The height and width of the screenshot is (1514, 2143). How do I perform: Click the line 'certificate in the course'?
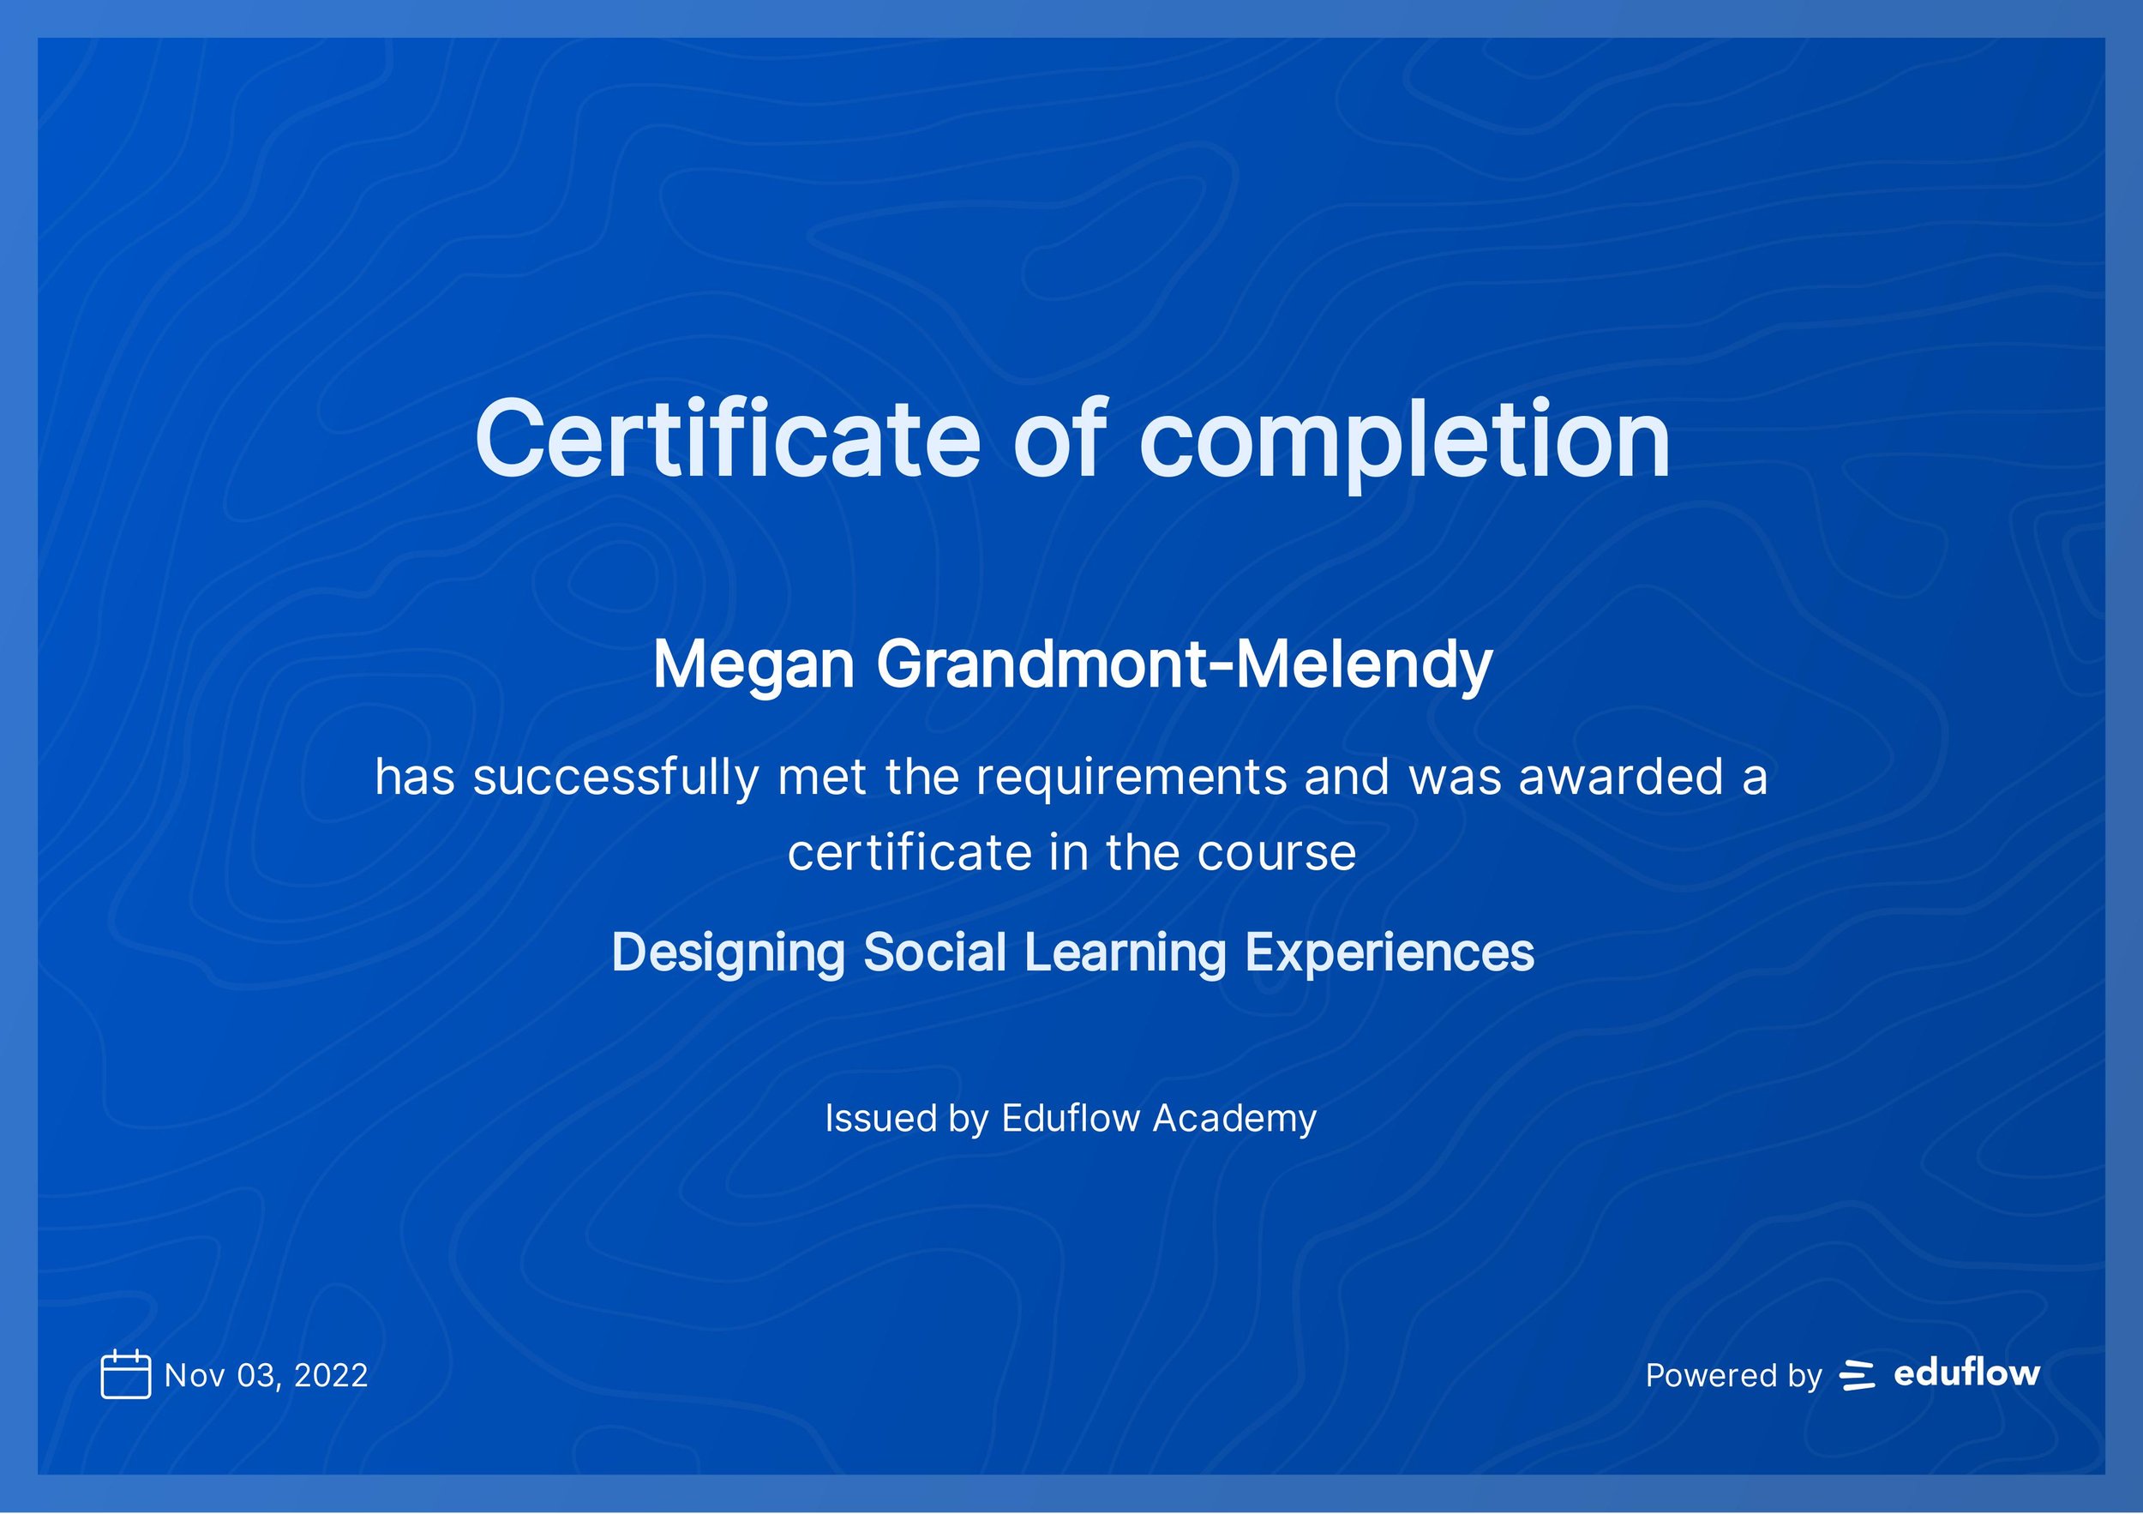[x=1071, y=852]
